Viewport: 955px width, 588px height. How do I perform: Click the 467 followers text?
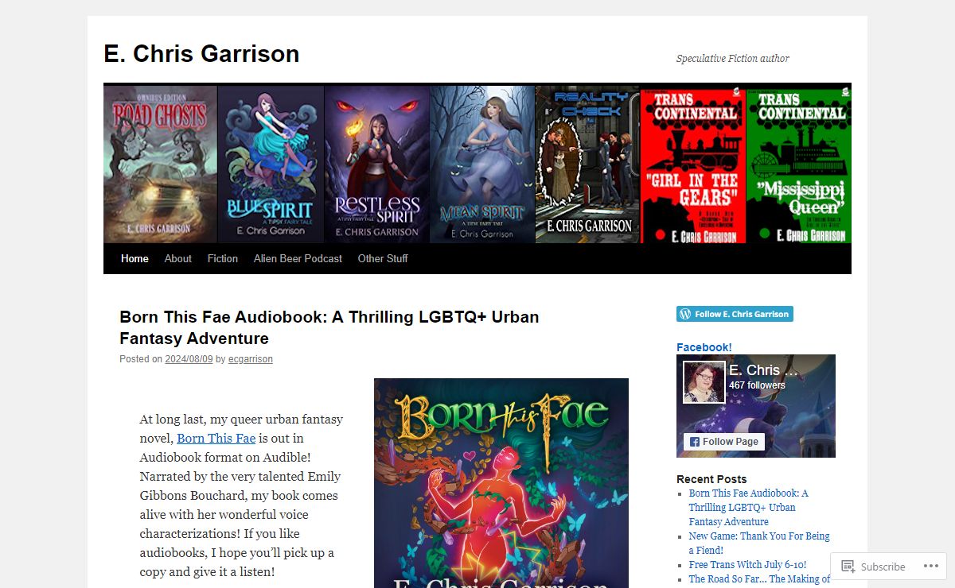point(757,385)
